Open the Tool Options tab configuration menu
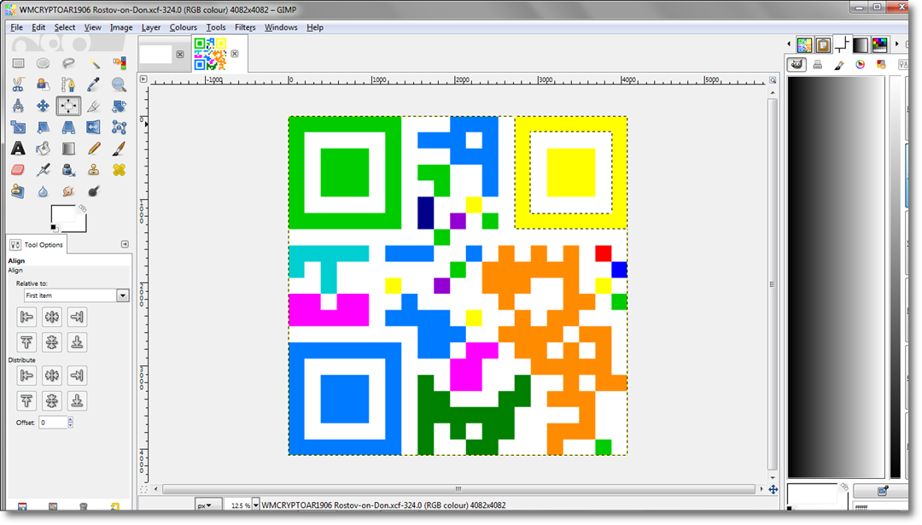This screenshot has height=525, width=922. click(125, 244)
